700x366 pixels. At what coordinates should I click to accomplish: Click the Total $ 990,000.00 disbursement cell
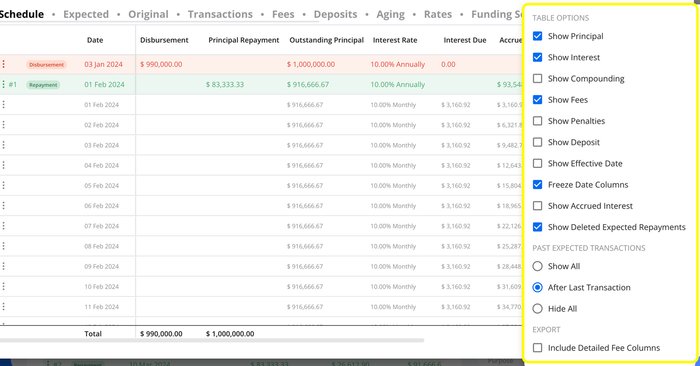point(161,334)
